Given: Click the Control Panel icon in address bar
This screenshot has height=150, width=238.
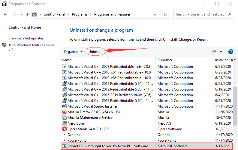Looking at the screenshot, I should [x=35, y=14].
